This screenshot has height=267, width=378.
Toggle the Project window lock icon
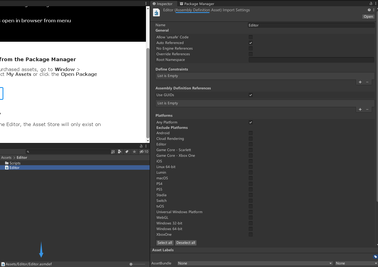[x=141, y=146]
